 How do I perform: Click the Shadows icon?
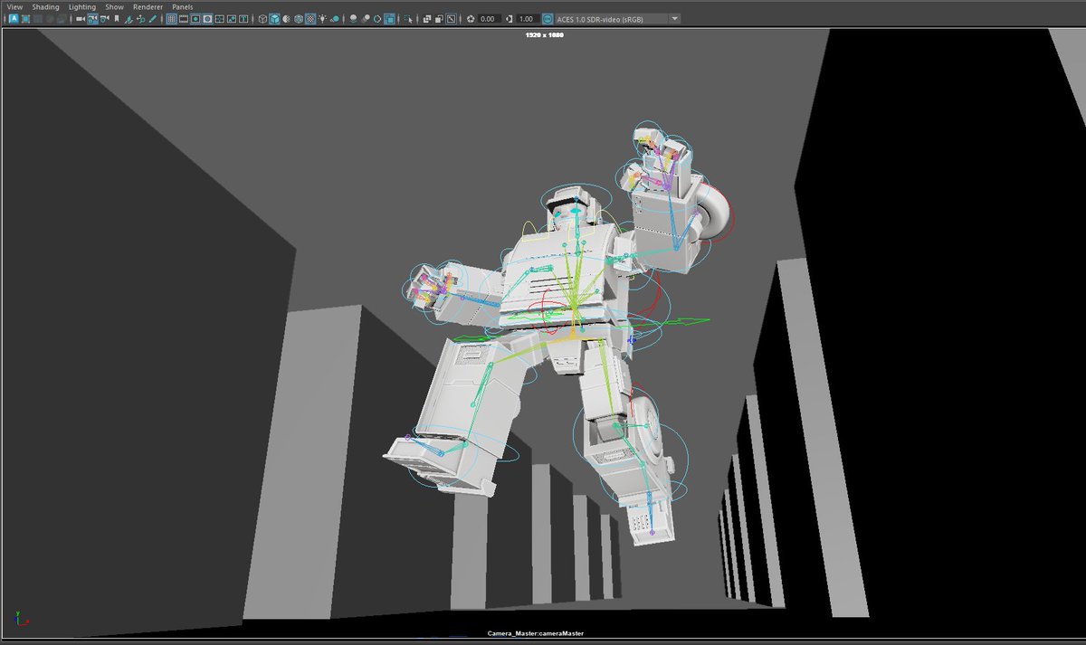click(335, 18)
